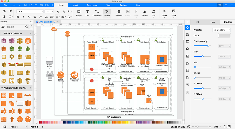Click the Text tool
The width and height of the screenshot is (235, 129).
pyautogui.click(x=87, y=13)
